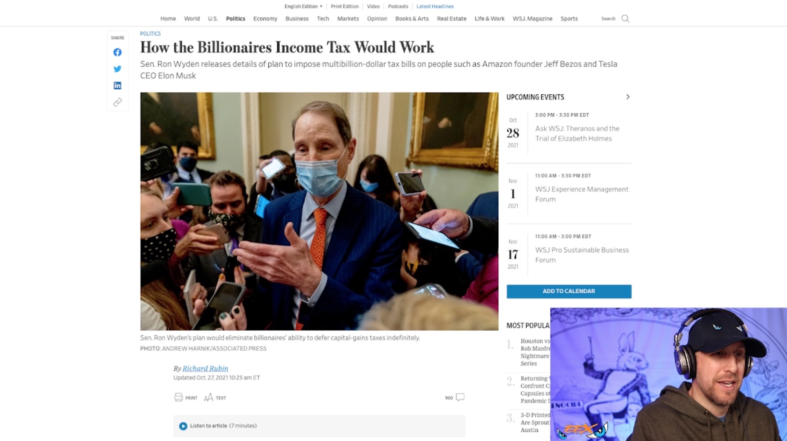The height and width of the screenshot is (441, 787).
Task: Expand Upcoming Events with the arrow
Action: click(628, 97)
